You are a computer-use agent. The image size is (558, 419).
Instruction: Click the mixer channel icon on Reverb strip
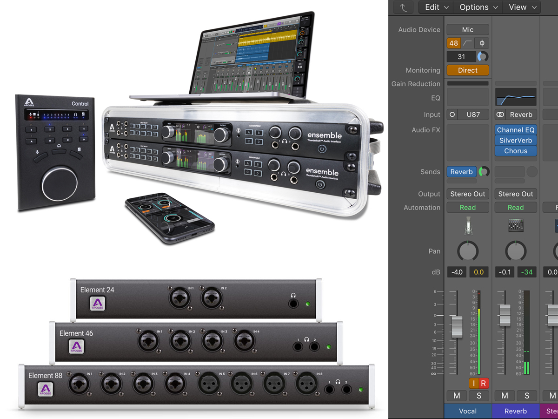click(x=516, y=226)
